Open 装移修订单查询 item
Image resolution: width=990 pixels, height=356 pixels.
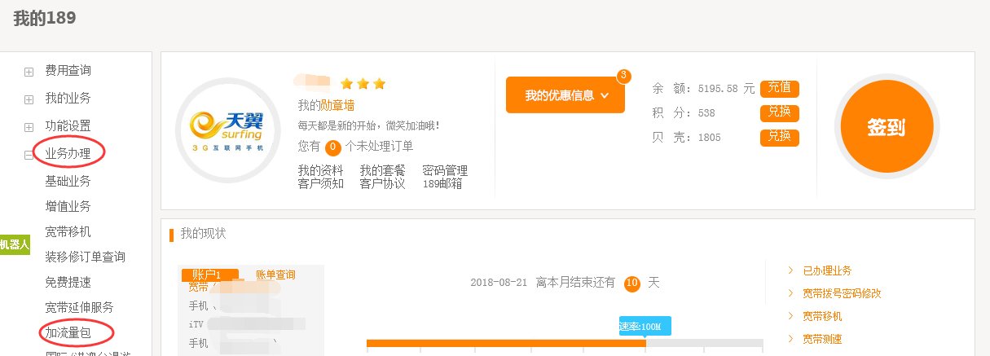[85, 257]
